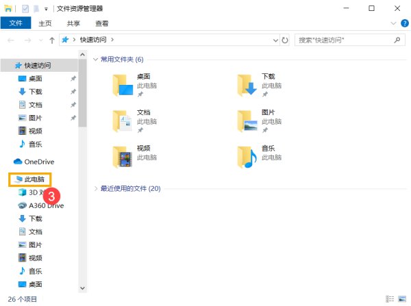Click the 3D objects cube icon in sidebar

(x=23, y=192)
